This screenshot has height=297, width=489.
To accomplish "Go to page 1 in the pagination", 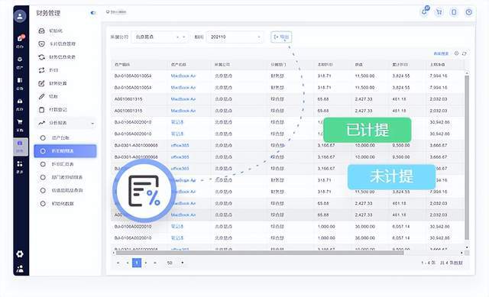I will click(x=137, y=263).
